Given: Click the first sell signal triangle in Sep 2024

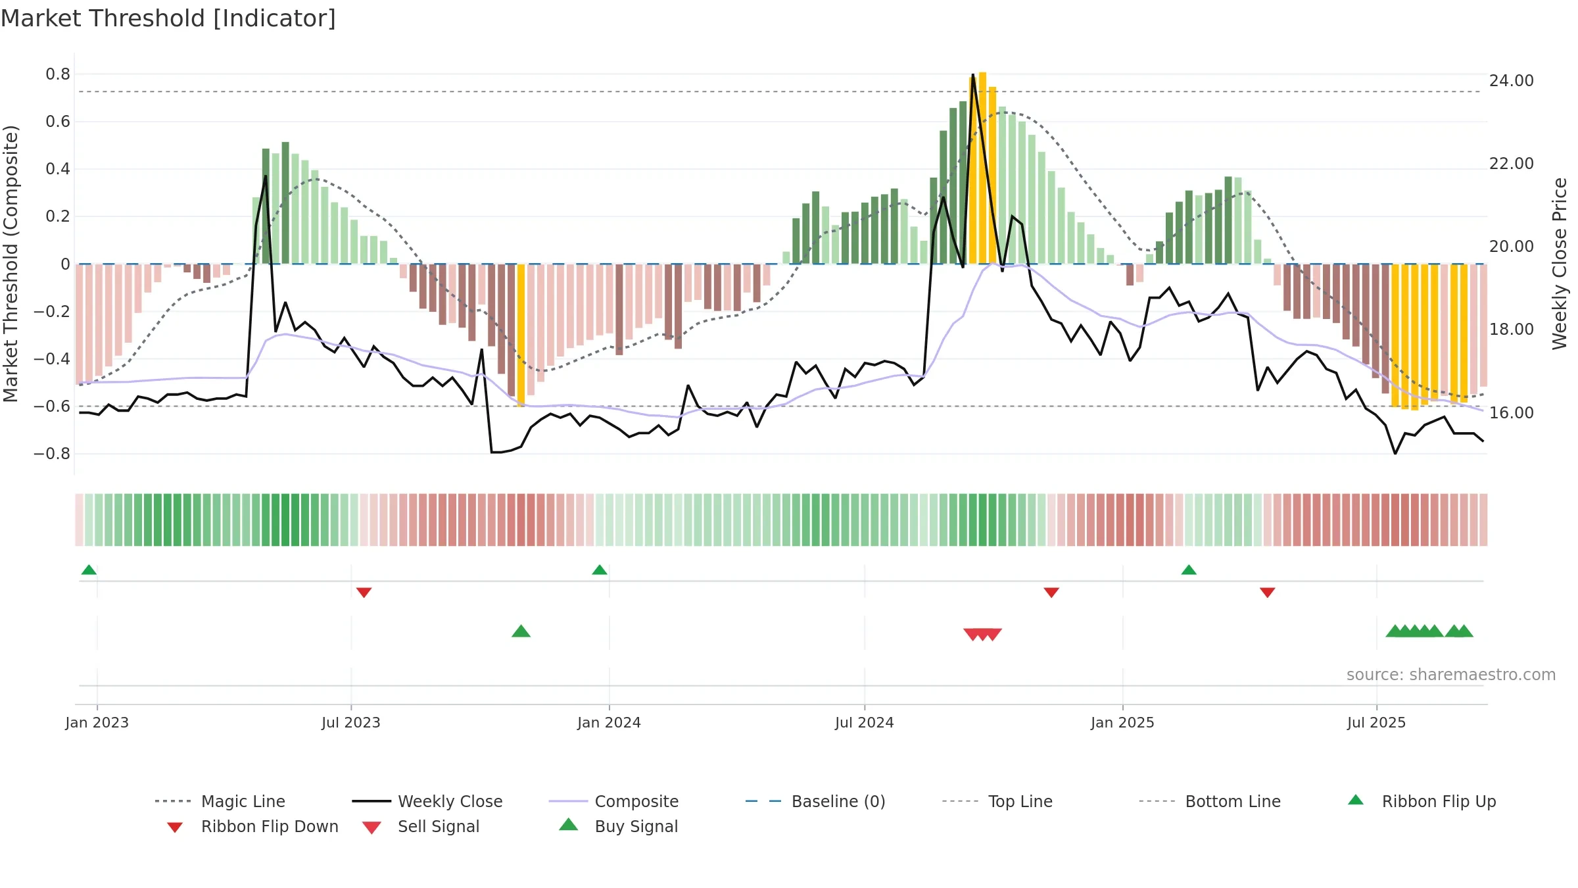Looking at the screenshot, I should click(972, 634).
